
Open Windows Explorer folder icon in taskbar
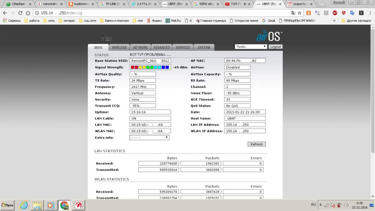pyautogui.click(x=37, y=205)
